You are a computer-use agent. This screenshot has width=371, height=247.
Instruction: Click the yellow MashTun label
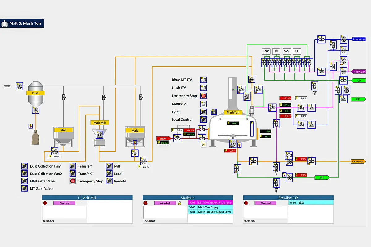click(233, 112)
